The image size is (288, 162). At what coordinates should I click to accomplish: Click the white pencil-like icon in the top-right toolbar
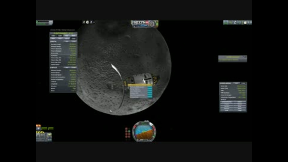pos(235,22)
